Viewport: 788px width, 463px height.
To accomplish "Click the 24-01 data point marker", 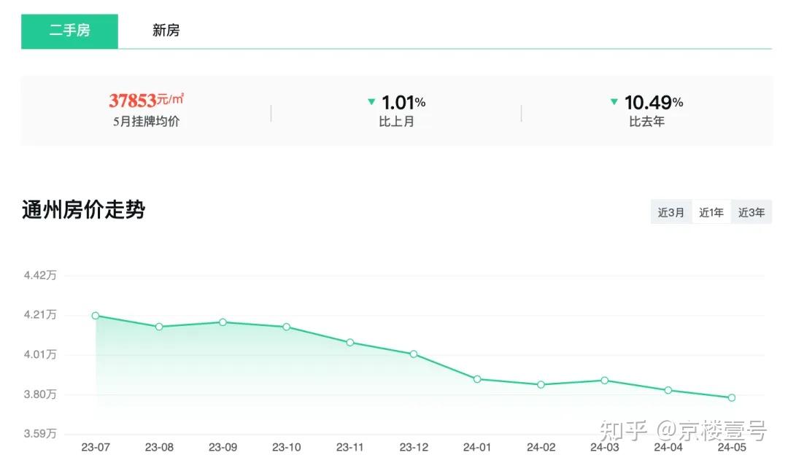I will coord(477,378).
